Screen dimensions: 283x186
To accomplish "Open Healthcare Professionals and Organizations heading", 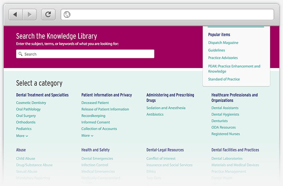I will click(235, 97).
